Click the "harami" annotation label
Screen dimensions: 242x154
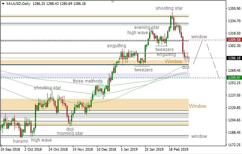click(20, 140)
